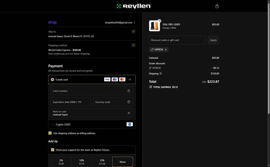The width and height of the screenshot is (270, 167).
Task: Click the Maestro card icon
Action: [x=115, y=79]
